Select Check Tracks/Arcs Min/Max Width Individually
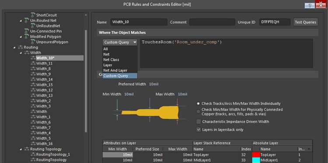Screen dimensions: 328x163 tap(198, 104)
